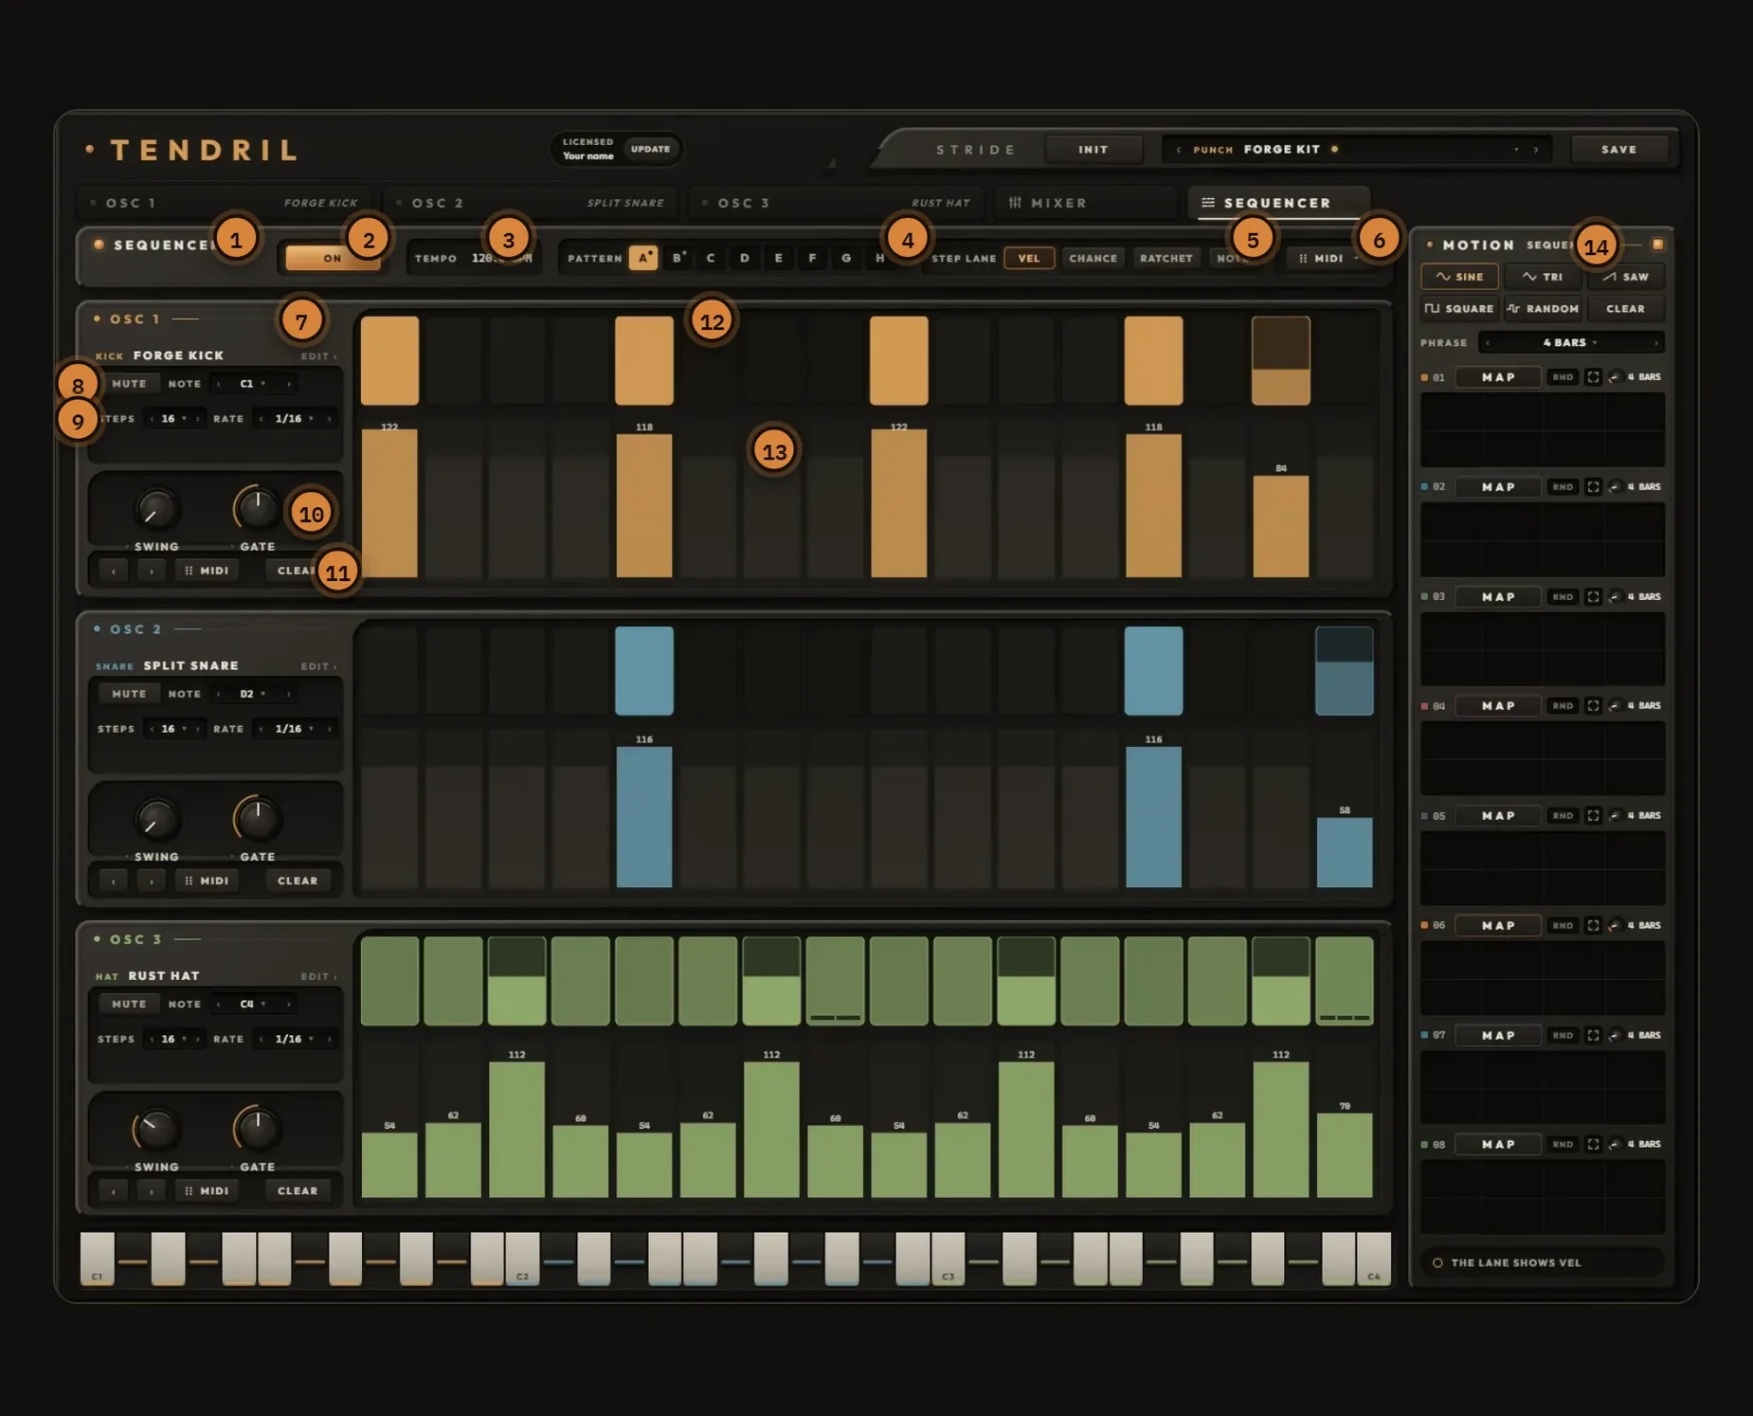Select pattern slot C
This screenshot has width=1753, height=1416.
(x=711, y=258)
